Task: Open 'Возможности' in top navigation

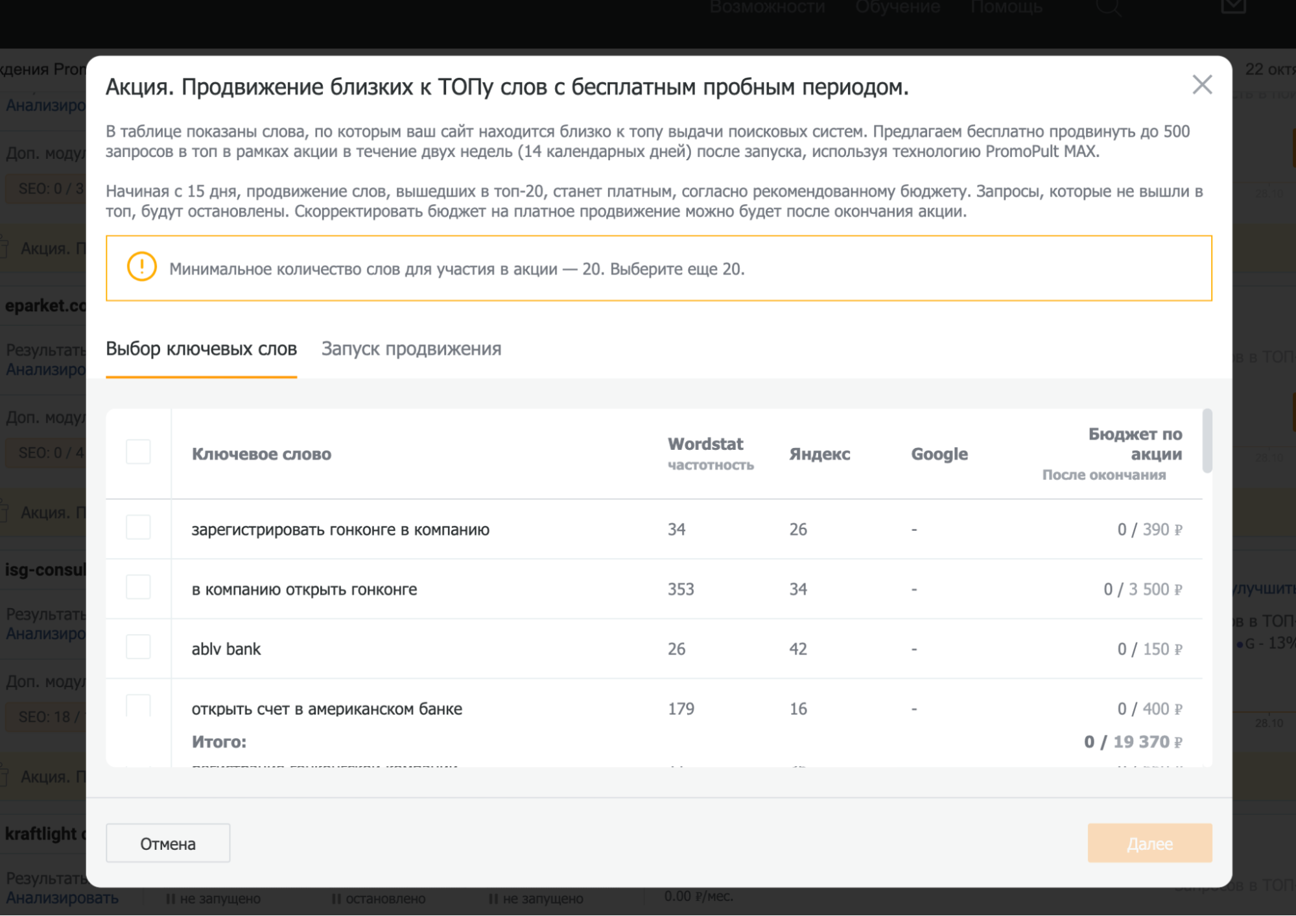Action: click(x=767, y=7)
